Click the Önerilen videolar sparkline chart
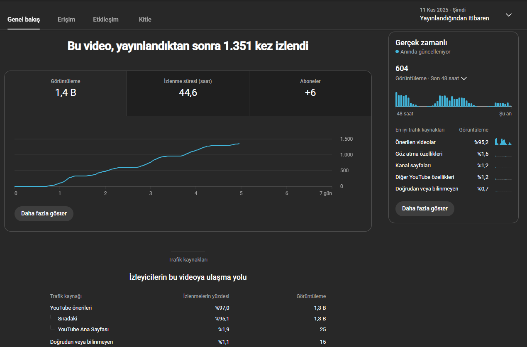The width and height of the screenshot is (527, 347). tap(503, 142)
